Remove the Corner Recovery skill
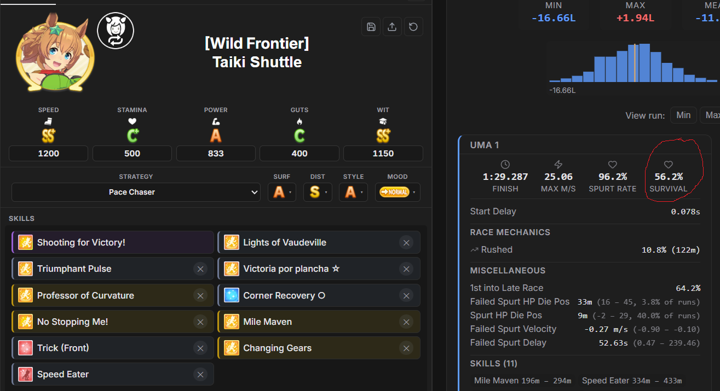 (x=406, y=295)
